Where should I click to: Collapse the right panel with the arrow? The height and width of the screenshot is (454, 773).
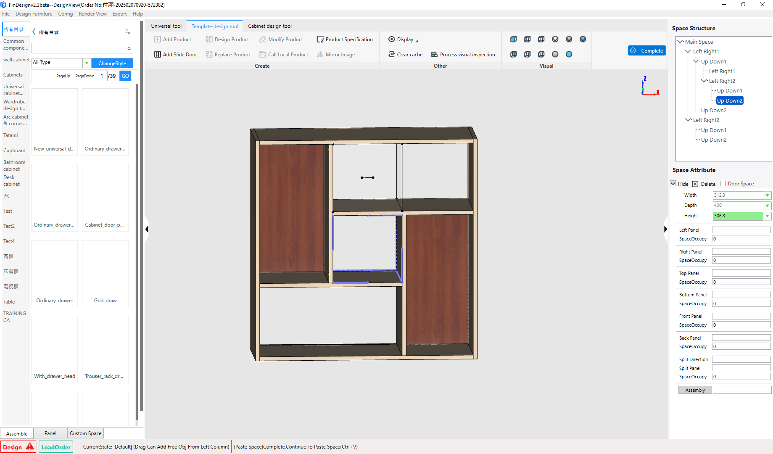point(665,229)
